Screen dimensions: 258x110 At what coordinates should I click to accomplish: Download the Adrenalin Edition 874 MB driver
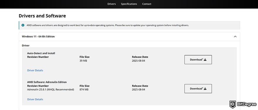(198, 89)
